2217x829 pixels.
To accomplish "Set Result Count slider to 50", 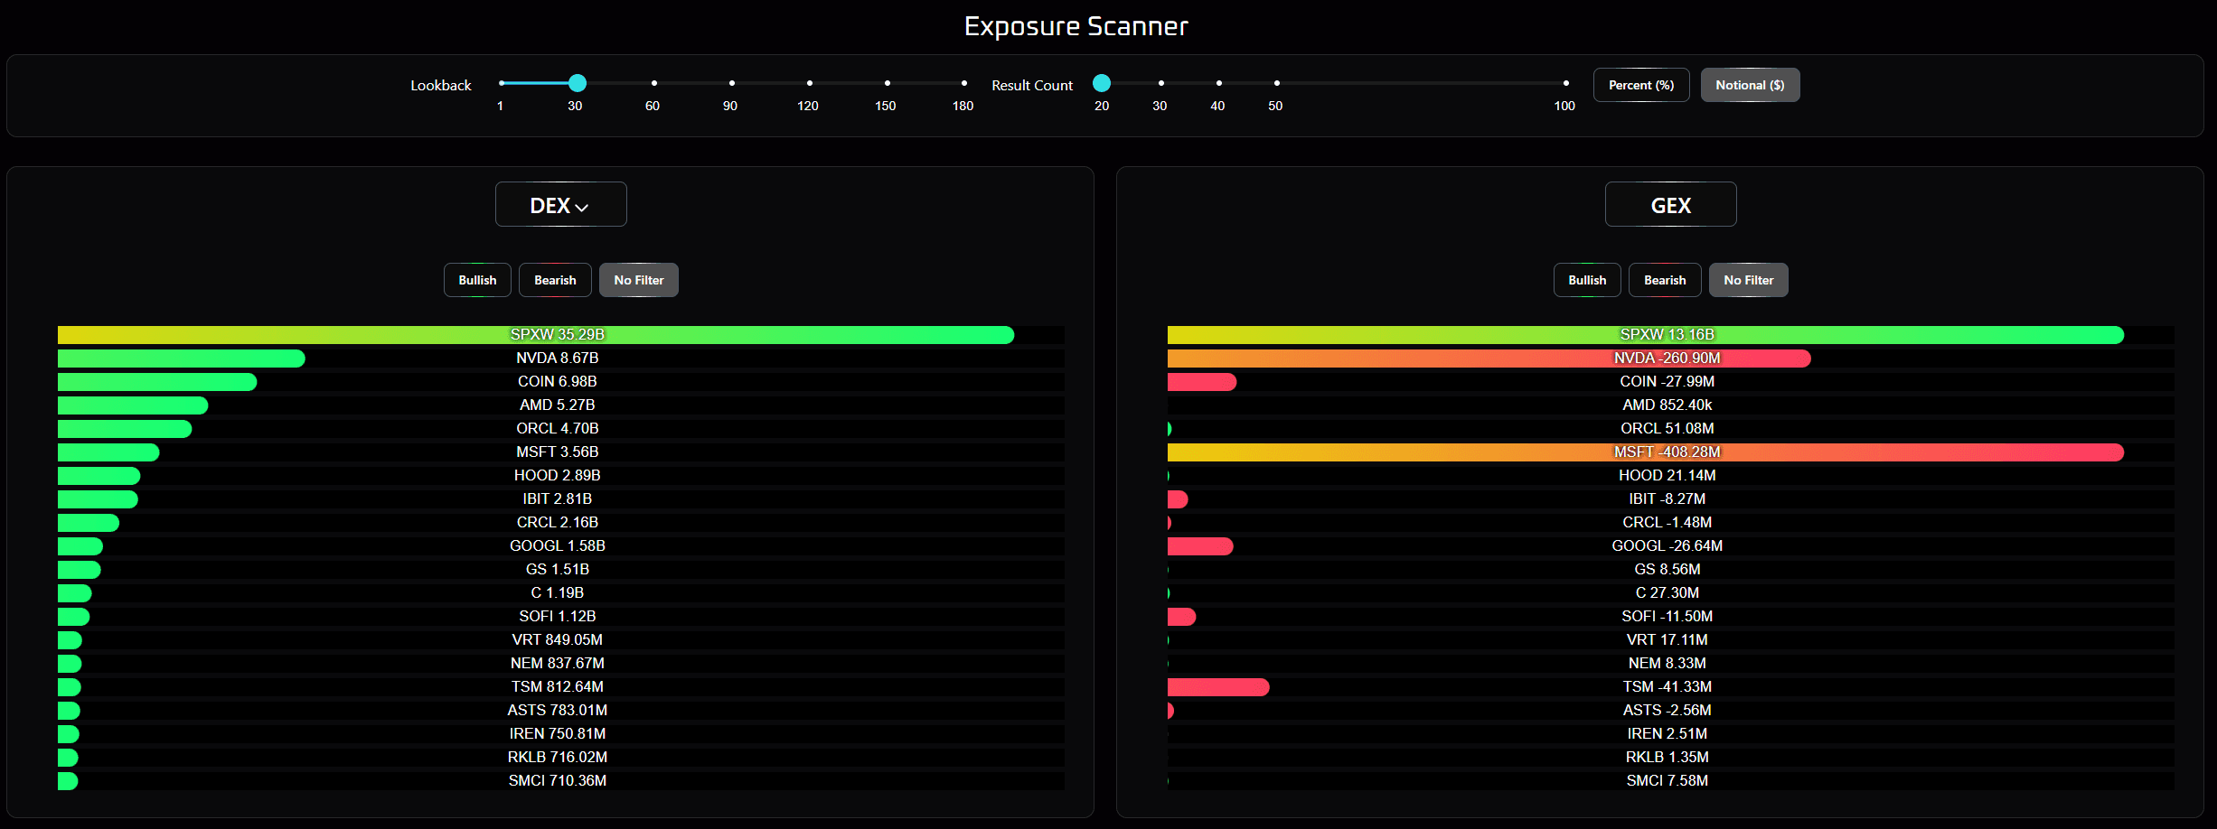I will click(x=1276, y=83).
